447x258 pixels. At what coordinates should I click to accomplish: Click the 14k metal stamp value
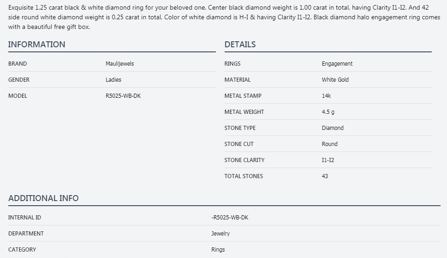click(x=326, y=96)
